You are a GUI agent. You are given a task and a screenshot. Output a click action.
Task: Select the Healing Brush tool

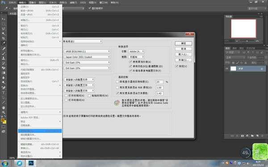(4, 49)
